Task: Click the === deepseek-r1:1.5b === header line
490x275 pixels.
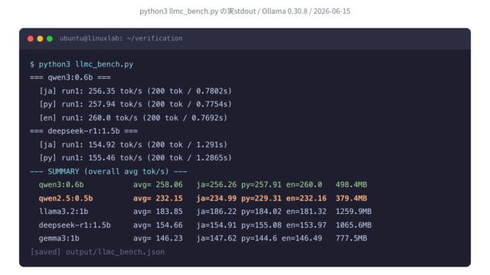Action: click(x=83, y=131)
